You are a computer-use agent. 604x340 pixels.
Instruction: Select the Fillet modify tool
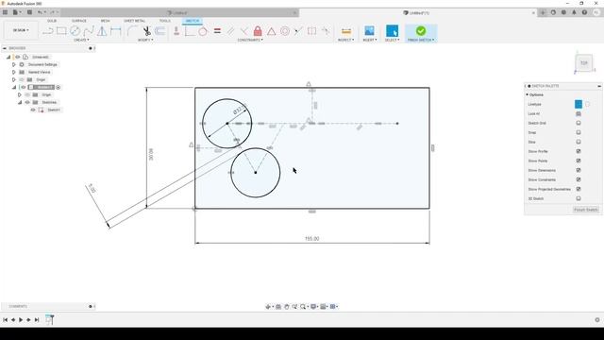click(x=132, y=31)
